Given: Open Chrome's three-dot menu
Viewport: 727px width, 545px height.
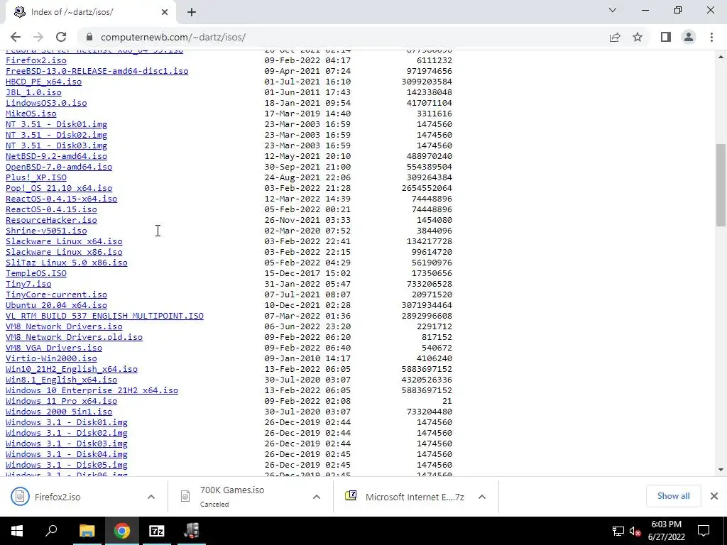Looking at the screenshot, I should tap(711, 37).
